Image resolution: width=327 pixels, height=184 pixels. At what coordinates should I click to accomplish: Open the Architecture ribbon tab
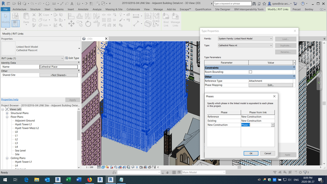(x=19, y=9)
